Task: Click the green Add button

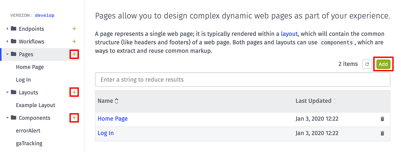Action: pos(383,64)
